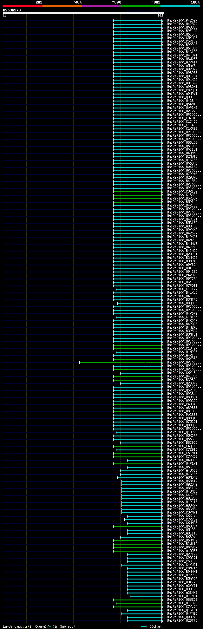
Task: Select the UniRef100_Q4P1W1 label
Action: coord(182,463)
